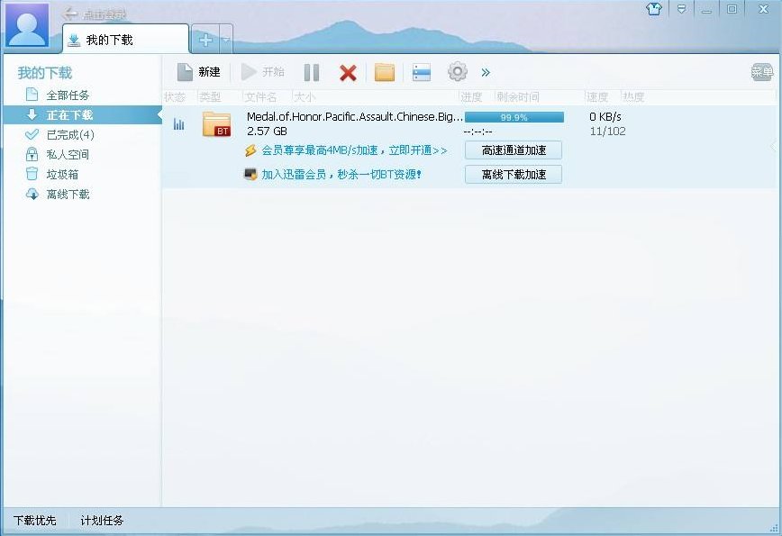Toggle 下载优先 mode at bottom
This screenshot has width=782, height=536.
tap(36, 521)
